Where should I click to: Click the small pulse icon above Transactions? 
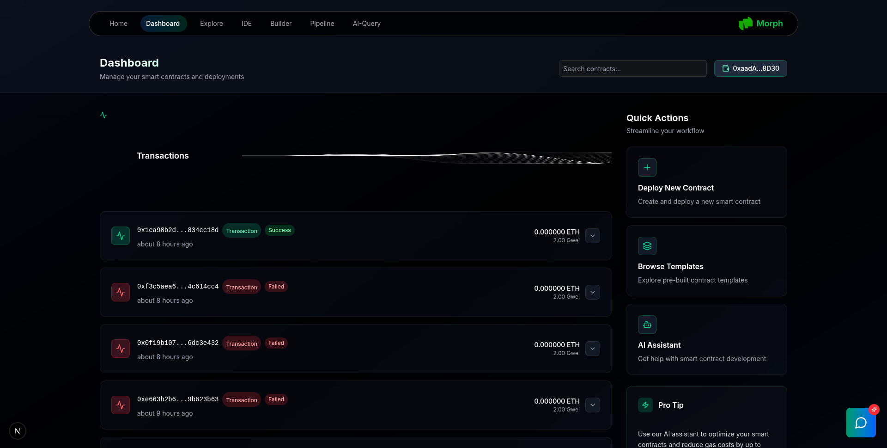pos(103,115)
